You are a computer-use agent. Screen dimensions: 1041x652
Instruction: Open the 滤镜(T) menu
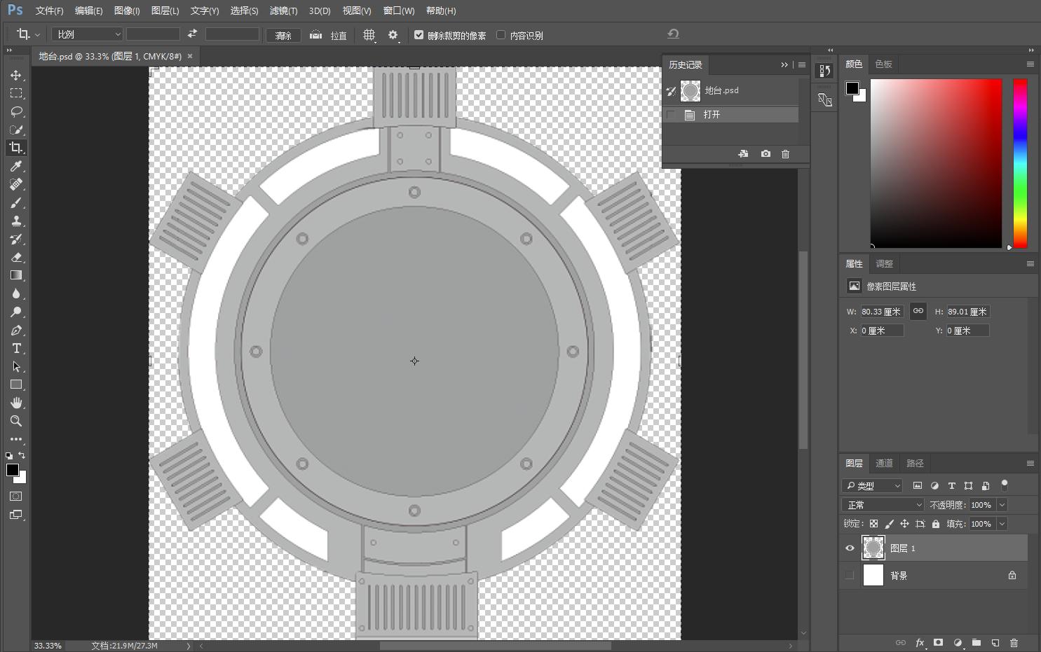[283, 11]
